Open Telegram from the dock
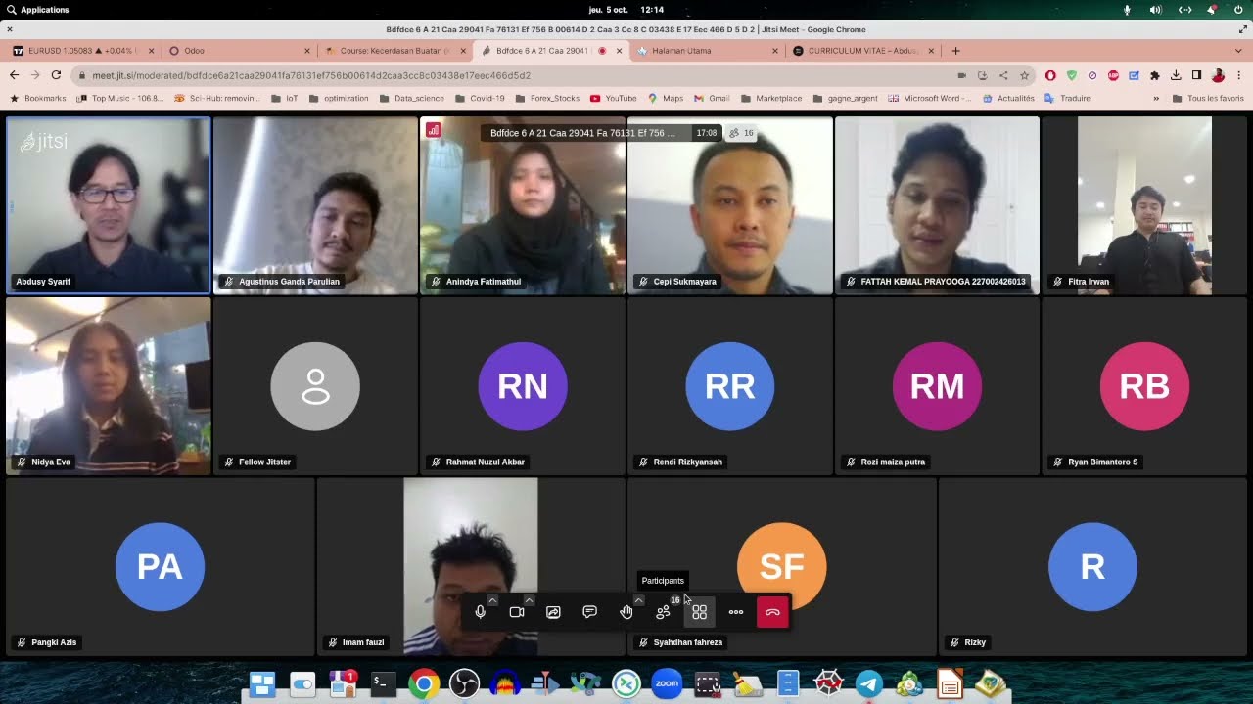This screenshot has width=1253, height=704. click(x=869, y=683)
